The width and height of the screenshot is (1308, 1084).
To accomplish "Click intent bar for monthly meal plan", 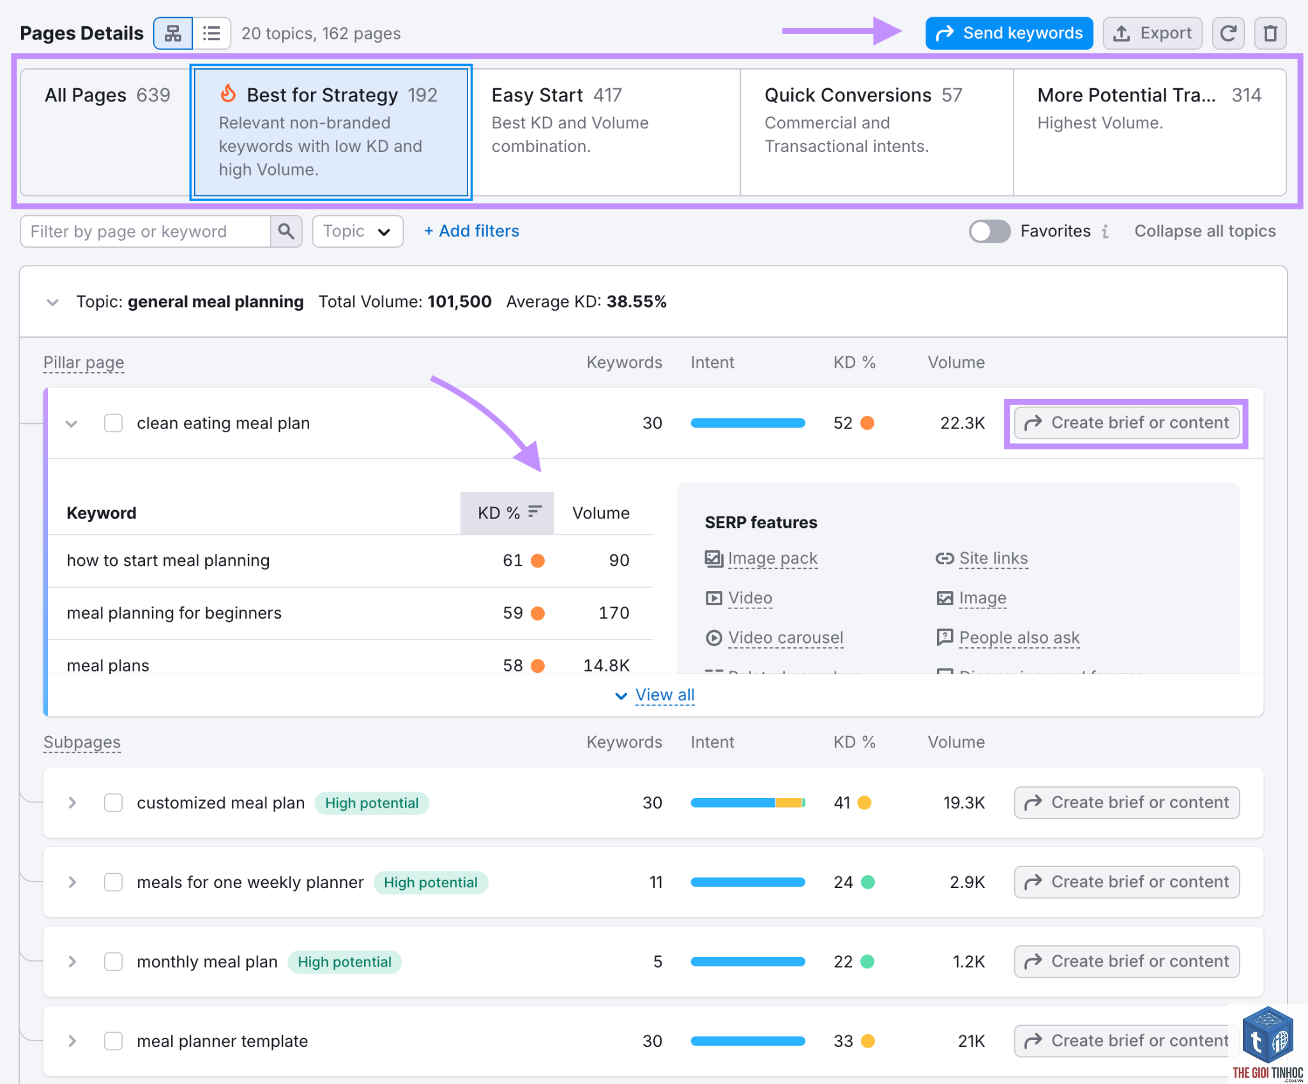I will (748, 961).
